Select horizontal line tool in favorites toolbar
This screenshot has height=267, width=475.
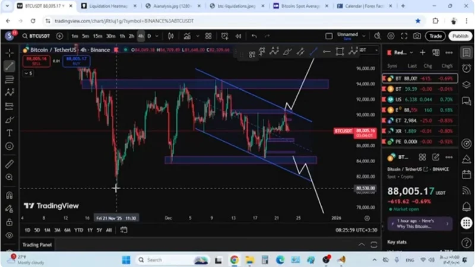tap(326, 52)
